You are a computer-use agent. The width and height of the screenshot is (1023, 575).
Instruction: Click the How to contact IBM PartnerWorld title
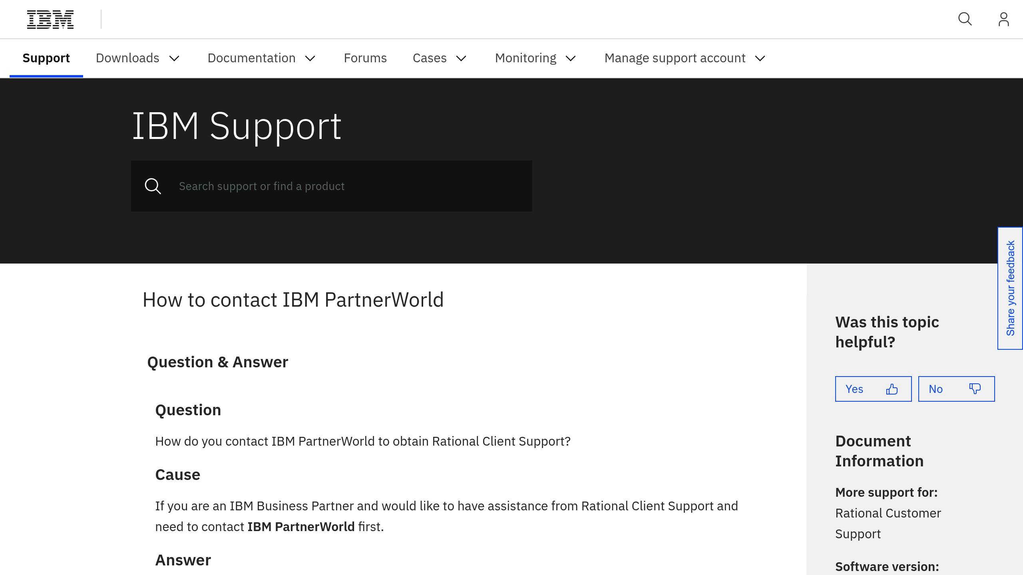pyautogui.click(x=293, y=299)
